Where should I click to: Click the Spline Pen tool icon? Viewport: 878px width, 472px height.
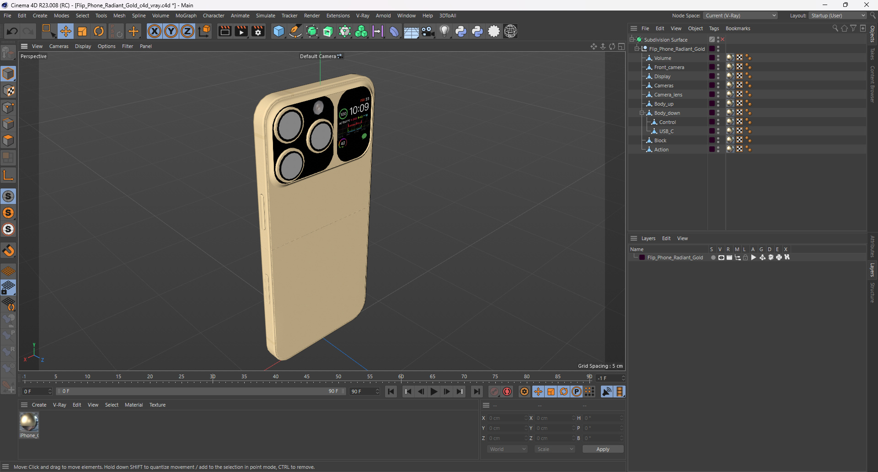coord(295,31)
